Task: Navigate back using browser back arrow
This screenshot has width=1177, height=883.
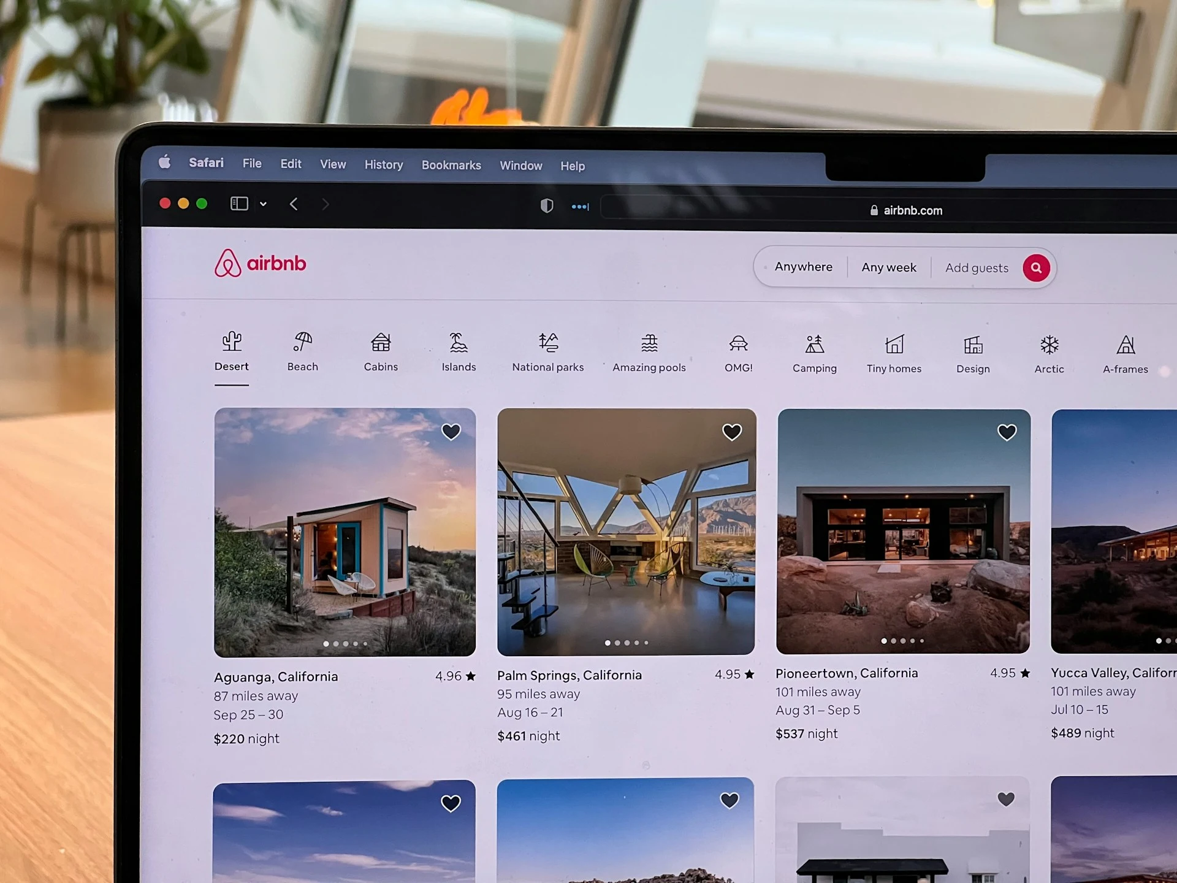Action: coord(295,203)
